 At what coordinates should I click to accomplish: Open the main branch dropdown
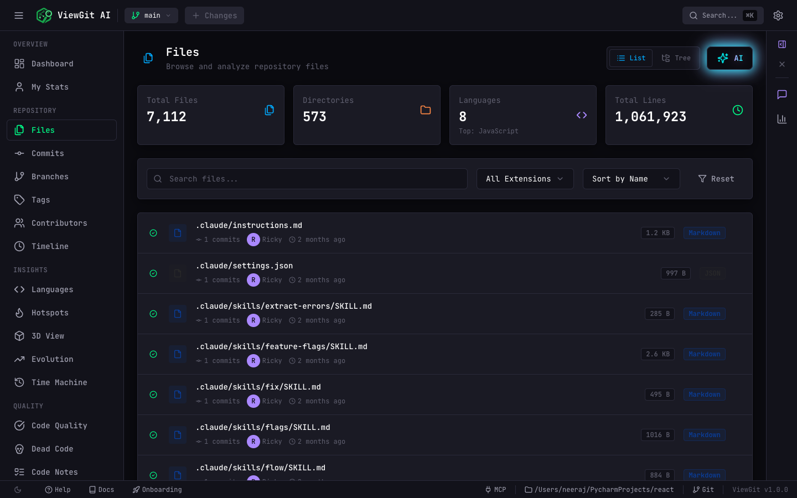point(151,15)
